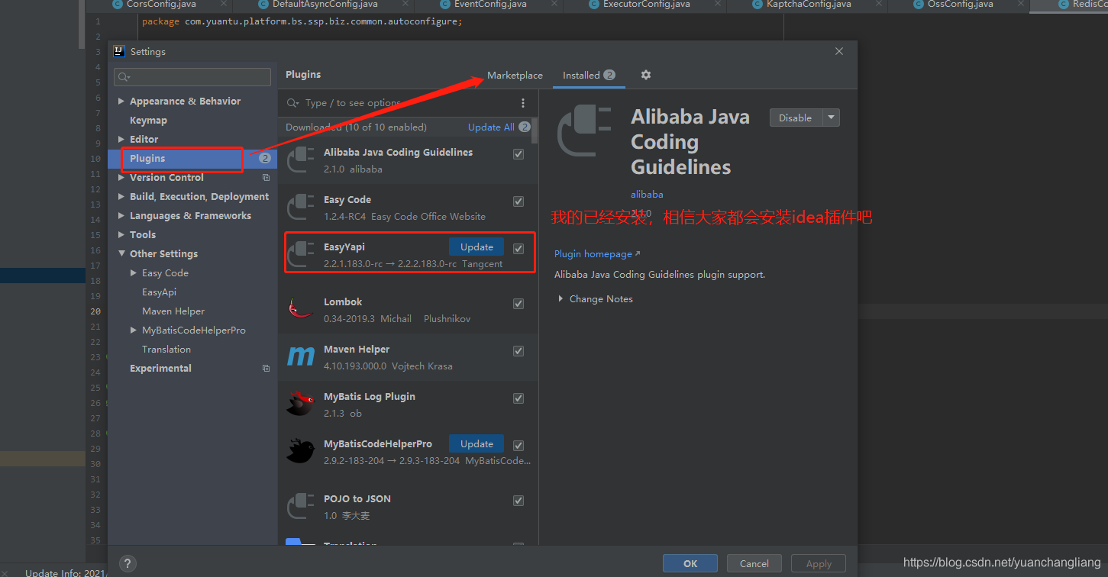Switch to the Installed tab
Image resolution: width=1108 pixels, height=577 pixels.
[x=589, y=76]
